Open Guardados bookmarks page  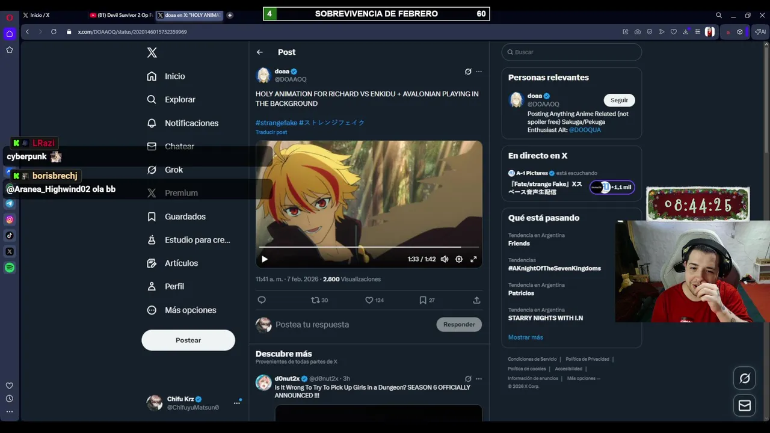(x=176, y=216)
